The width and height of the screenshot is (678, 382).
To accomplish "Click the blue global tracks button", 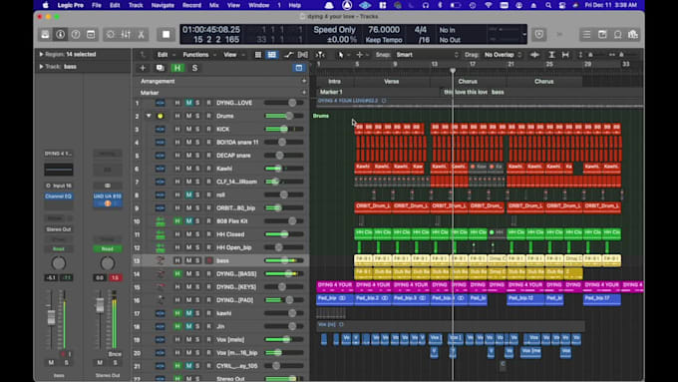I will click(299, 68).
